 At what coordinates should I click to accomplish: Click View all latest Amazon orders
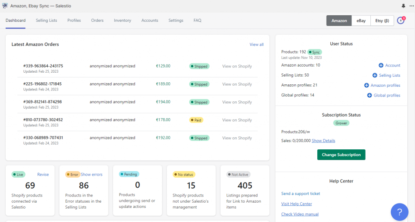(257, 44)
